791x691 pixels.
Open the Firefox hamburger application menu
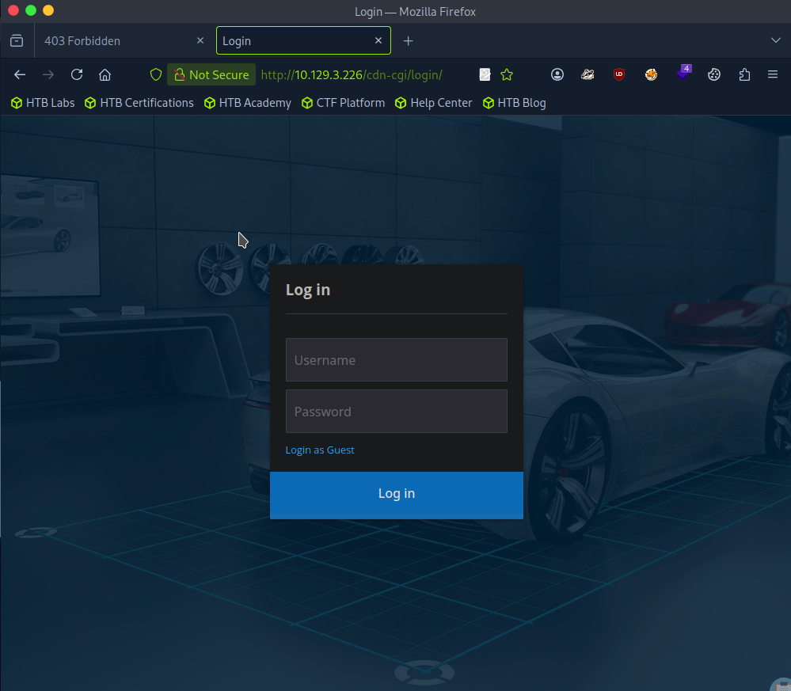click(773, 74)
